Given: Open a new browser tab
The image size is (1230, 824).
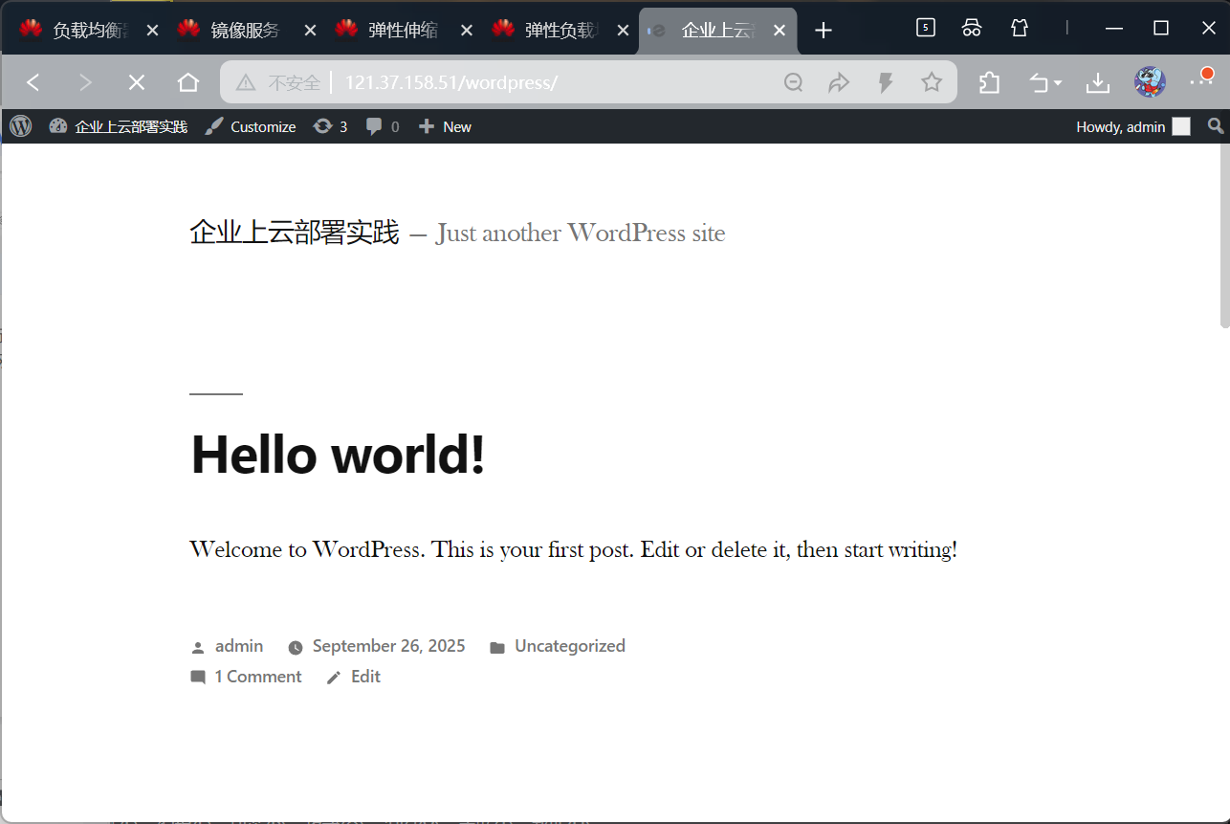Looking at the screenshot, I should pyautogui.click(x=824, y=31).
